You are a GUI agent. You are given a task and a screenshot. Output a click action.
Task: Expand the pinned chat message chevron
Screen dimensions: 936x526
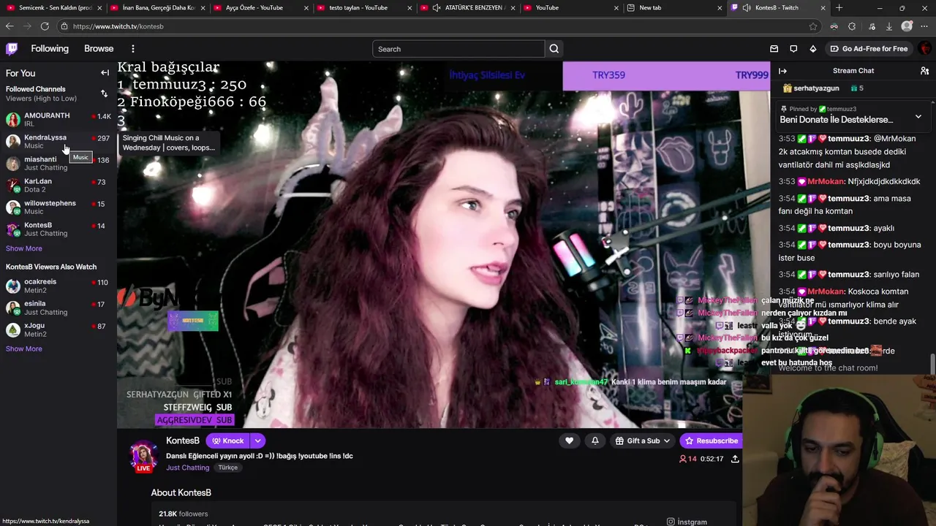(918, 117)
